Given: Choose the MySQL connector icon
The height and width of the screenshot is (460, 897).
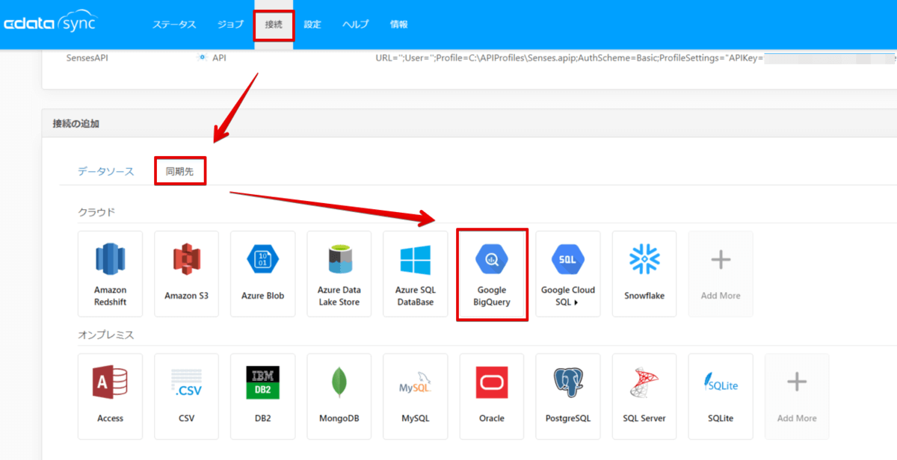Looking at the screenshot, I should click(x=416, y=396).
